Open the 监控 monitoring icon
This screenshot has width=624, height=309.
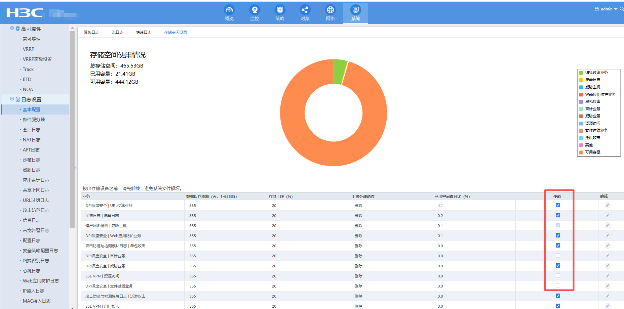[x=255, y=10]
